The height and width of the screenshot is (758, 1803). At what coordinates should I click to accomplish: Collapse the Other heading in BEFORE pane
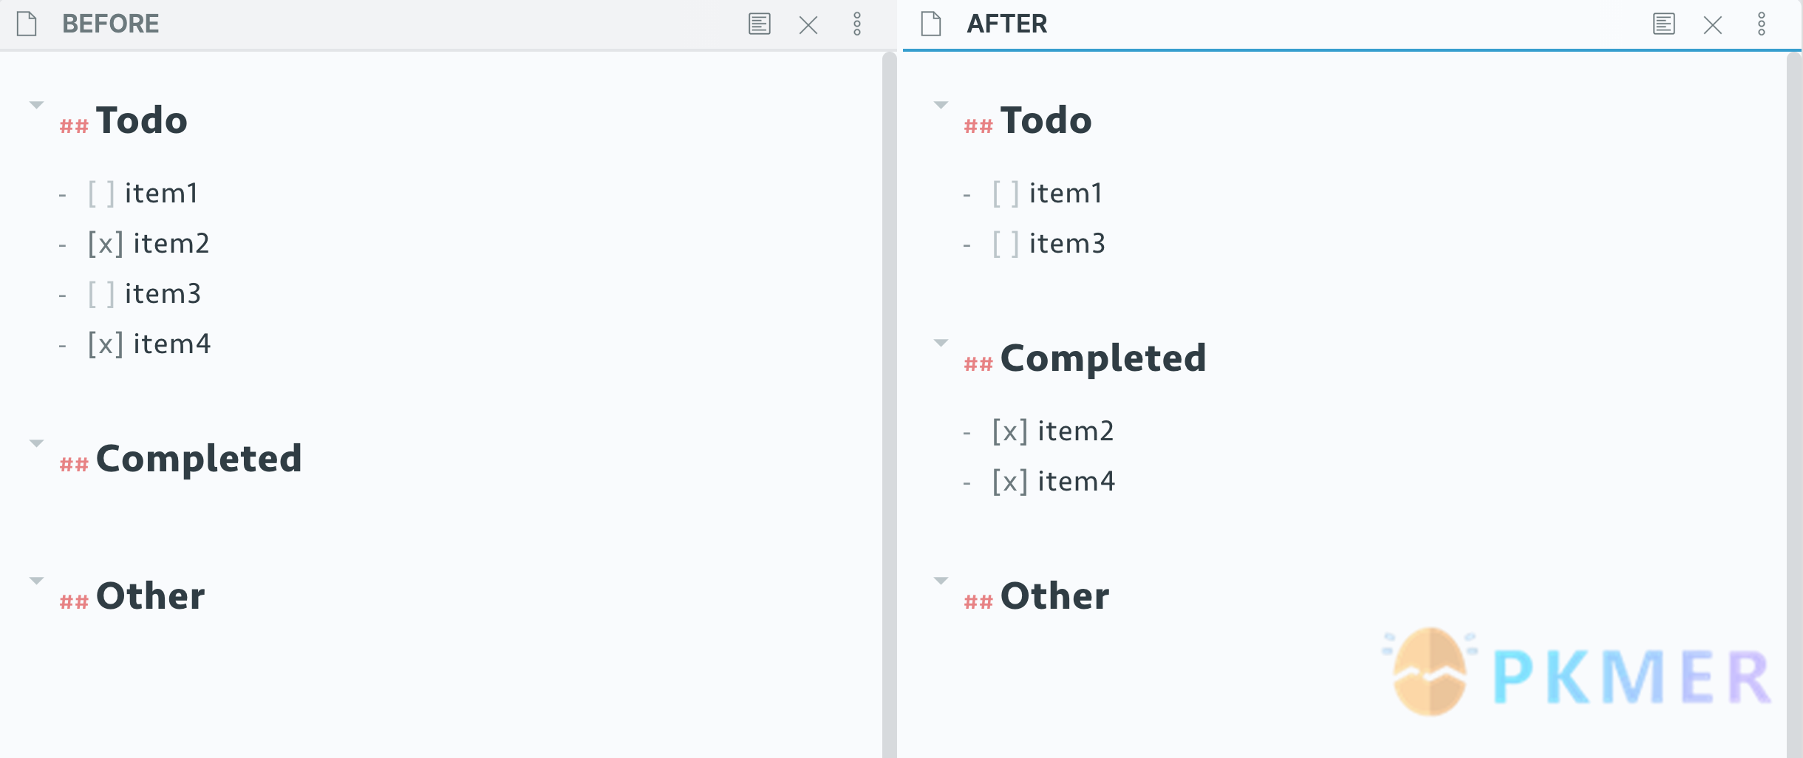[x=36, y=581]
